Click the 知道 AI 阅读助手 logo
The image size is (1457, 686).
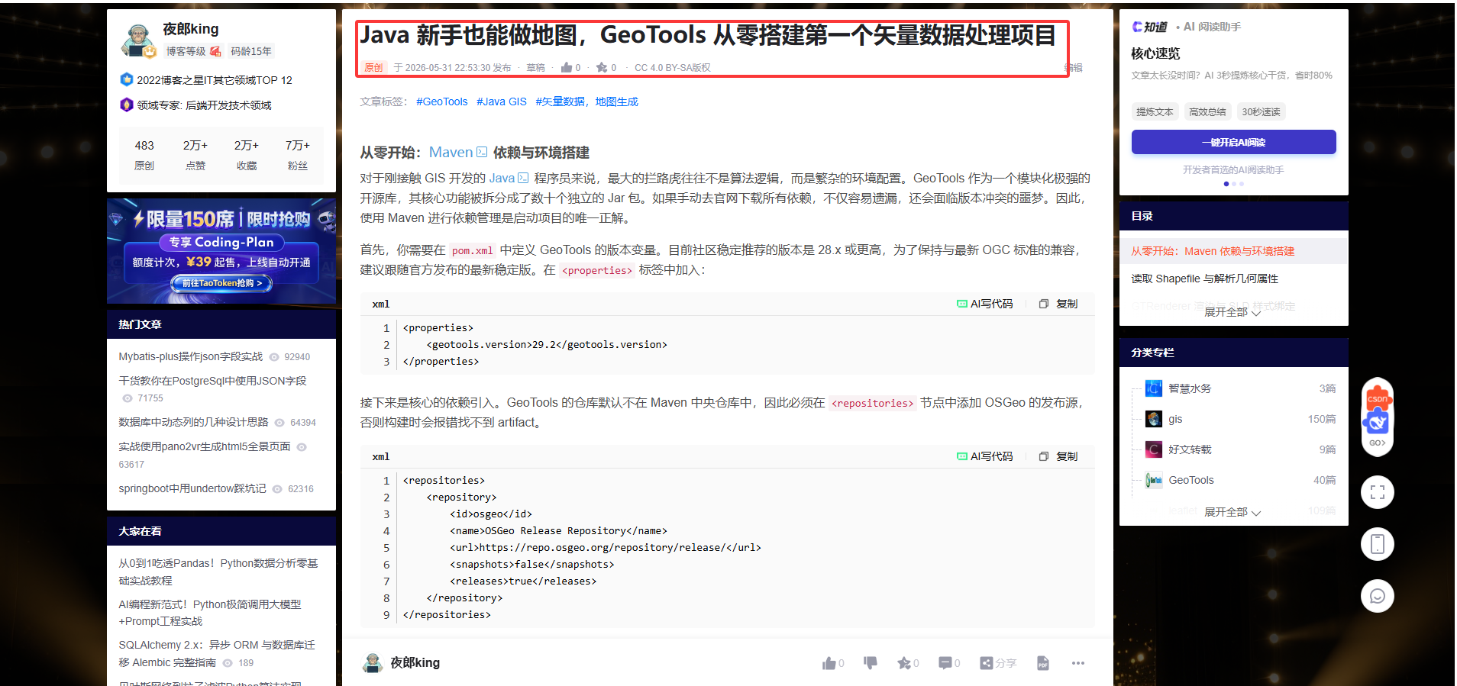tap(1149, 27)
